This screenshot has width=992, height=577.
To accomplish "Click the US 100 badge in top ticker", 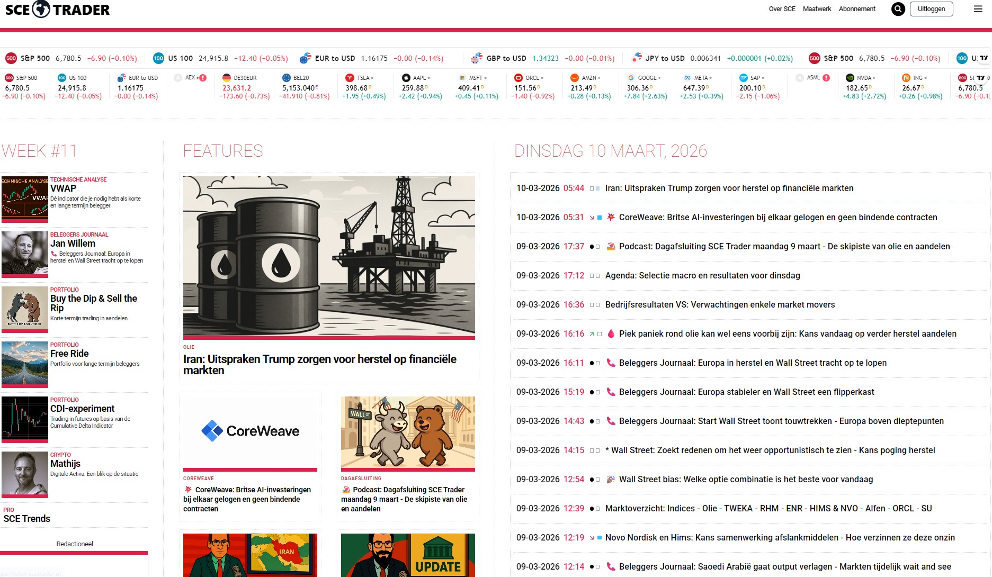I will pos(158,58).
